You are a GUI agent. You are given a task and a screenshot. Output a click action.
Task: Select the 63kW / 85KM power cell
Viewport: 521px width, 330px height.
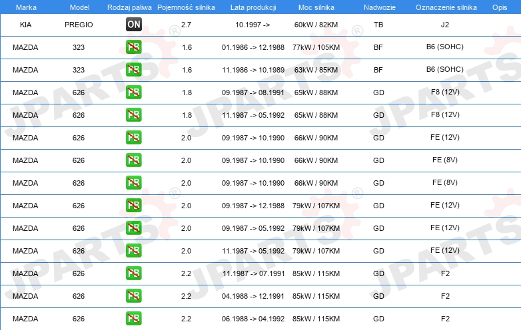[x=316, y=70]
